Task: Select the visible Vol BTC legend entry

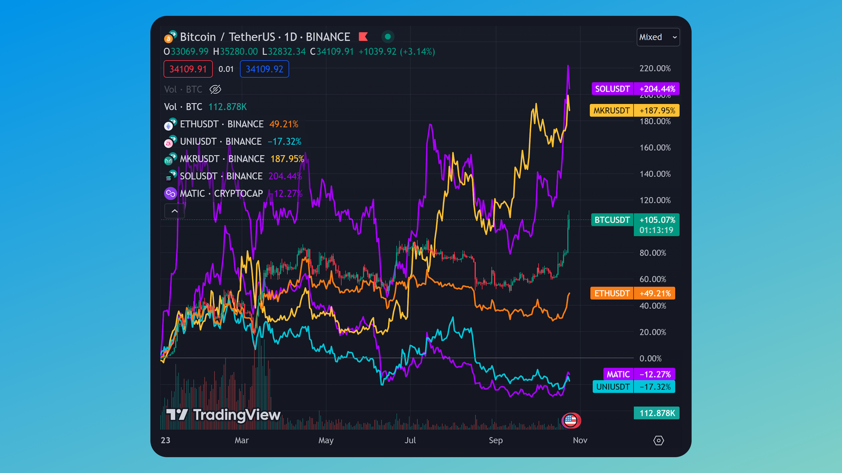Action: tap(183, 107)
